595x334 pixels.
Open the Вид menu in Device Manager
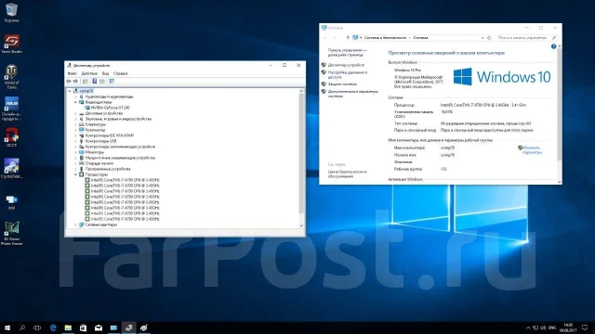[x=105, y=73]
